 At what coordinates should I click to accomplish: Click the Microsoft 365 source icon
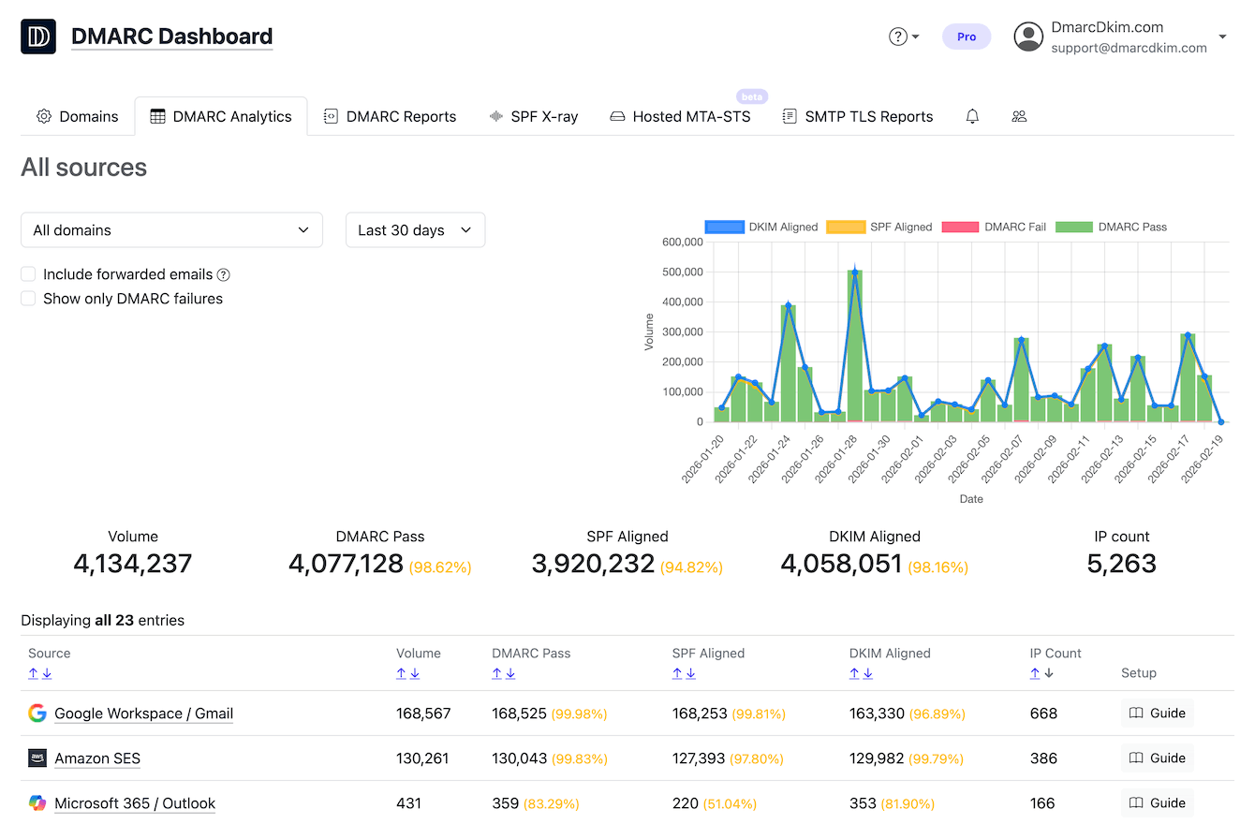37,802
